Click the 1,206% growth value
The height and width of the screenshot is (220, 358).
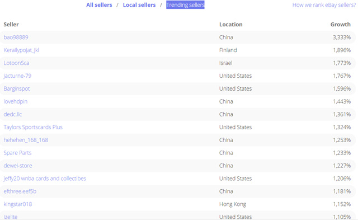342,179
